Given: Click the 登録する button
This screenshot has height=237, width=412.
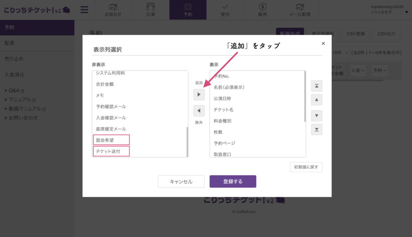Looking at the screenshot, I should coord(233,181).
